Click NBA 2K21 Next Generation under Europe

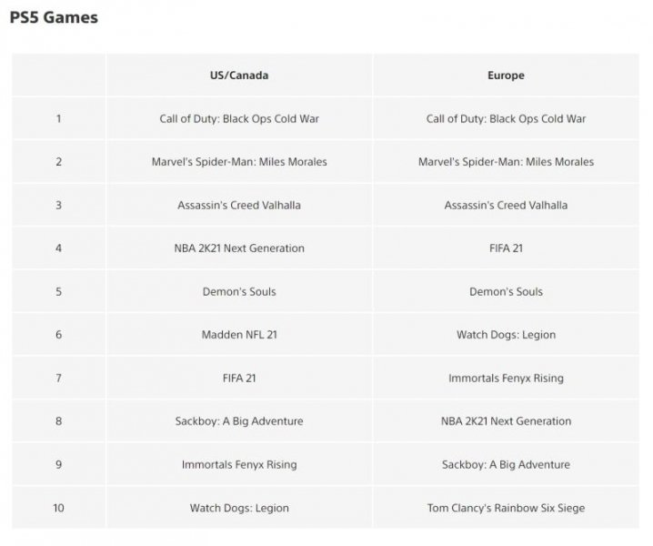tap(506, 421)
